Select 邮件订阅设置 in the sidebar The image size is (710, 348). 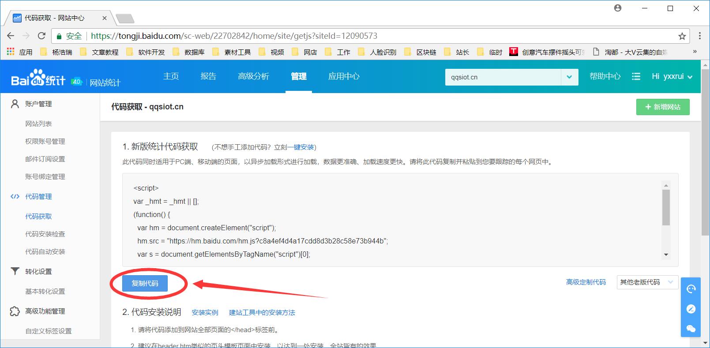[45, 159]
